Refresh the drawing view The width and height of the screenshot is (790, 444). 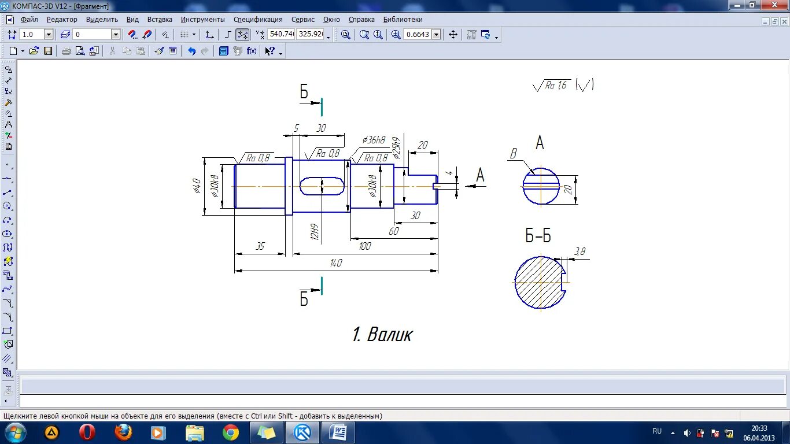coord(485,35)
